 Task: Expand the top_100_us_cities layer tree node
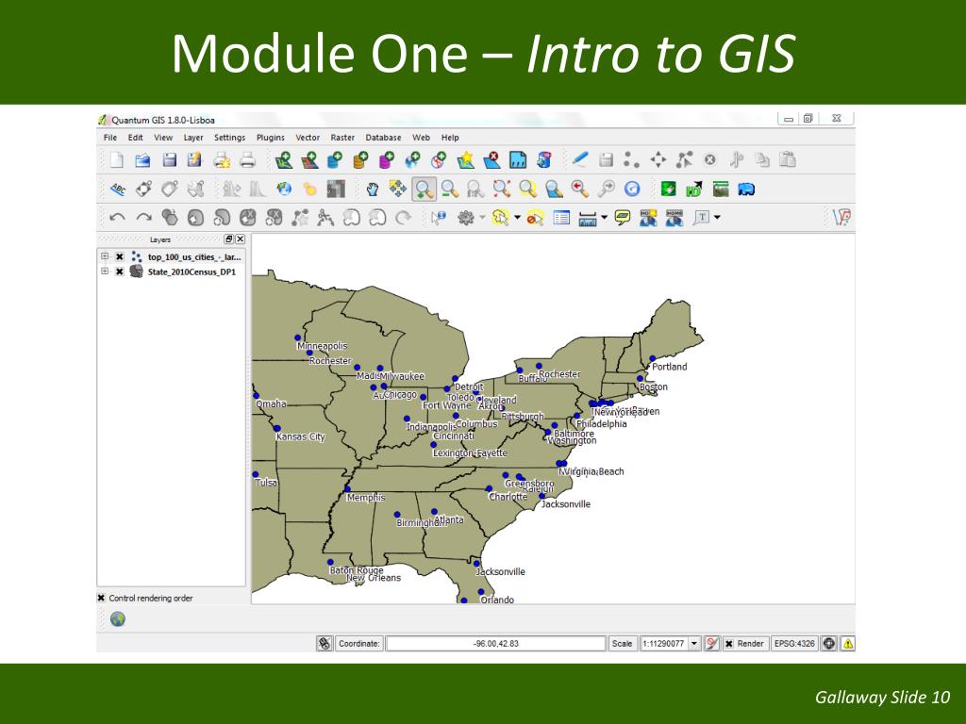pos(105,256)
